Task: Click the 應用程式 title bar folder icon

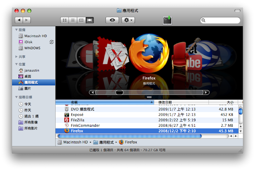Action: (x=119, y=11)
